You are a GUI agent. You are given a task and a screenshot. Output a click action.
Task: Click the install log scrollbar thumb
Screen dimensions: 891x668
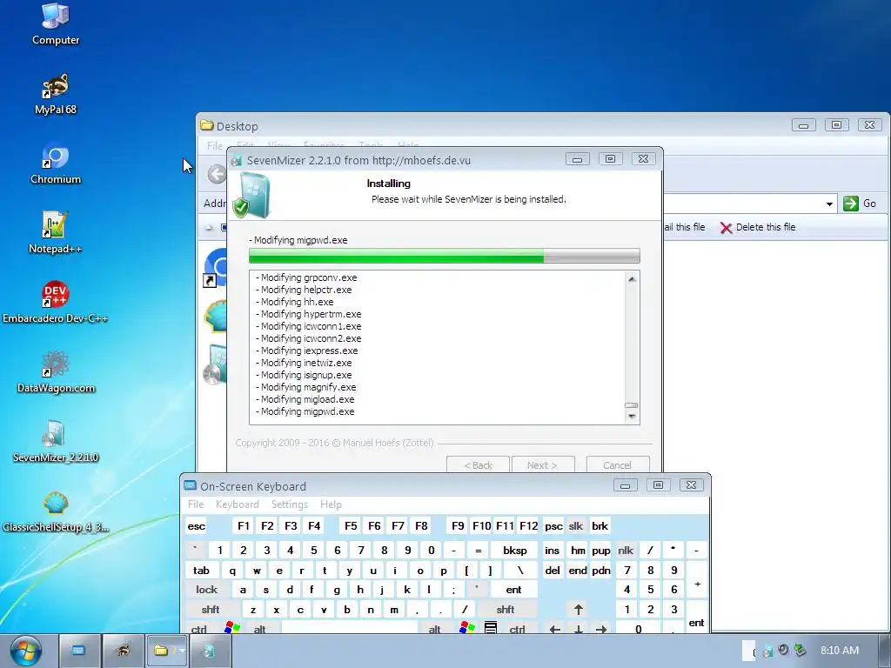[632, 405]
